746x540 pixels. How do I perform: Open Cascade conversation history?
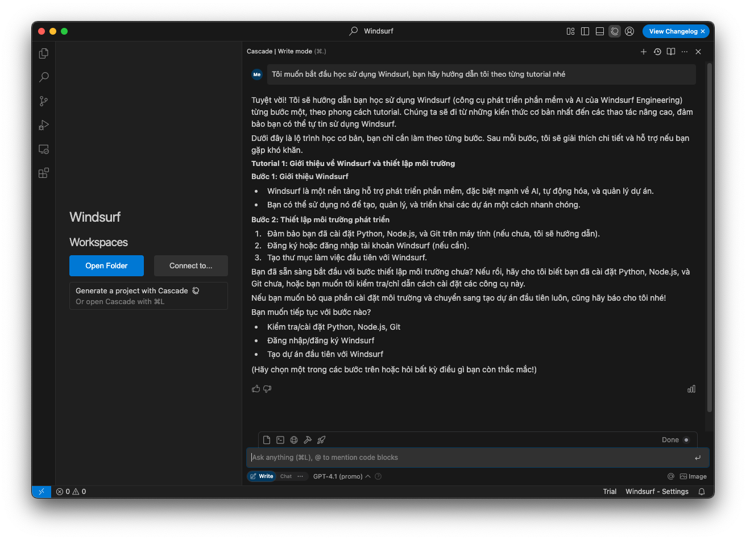[657, 52]
